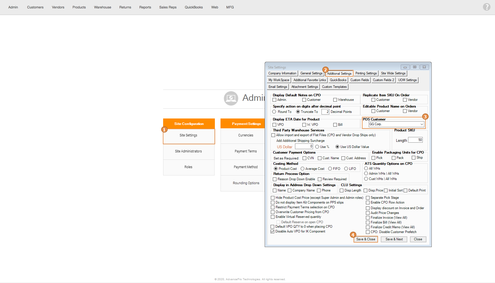Click the Save & Close button
The image size is (495, 283).
click(x=366, y=239)
